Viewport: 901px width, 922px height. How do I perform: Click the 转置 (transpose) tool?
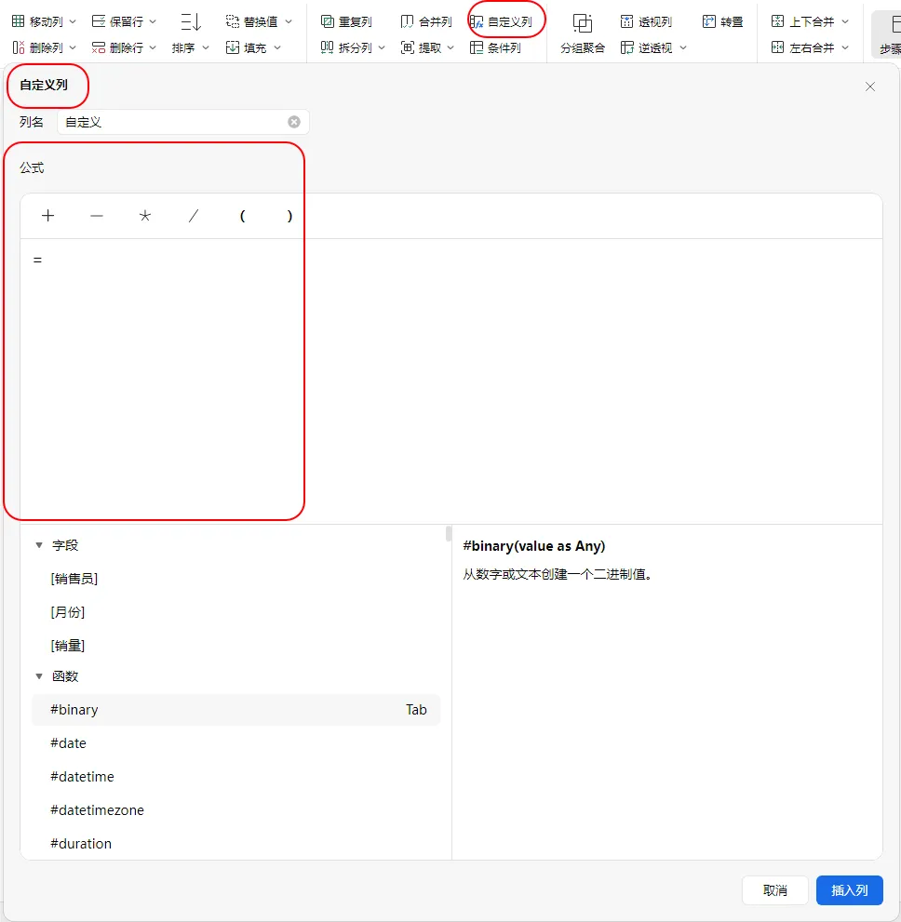(723, 21)
